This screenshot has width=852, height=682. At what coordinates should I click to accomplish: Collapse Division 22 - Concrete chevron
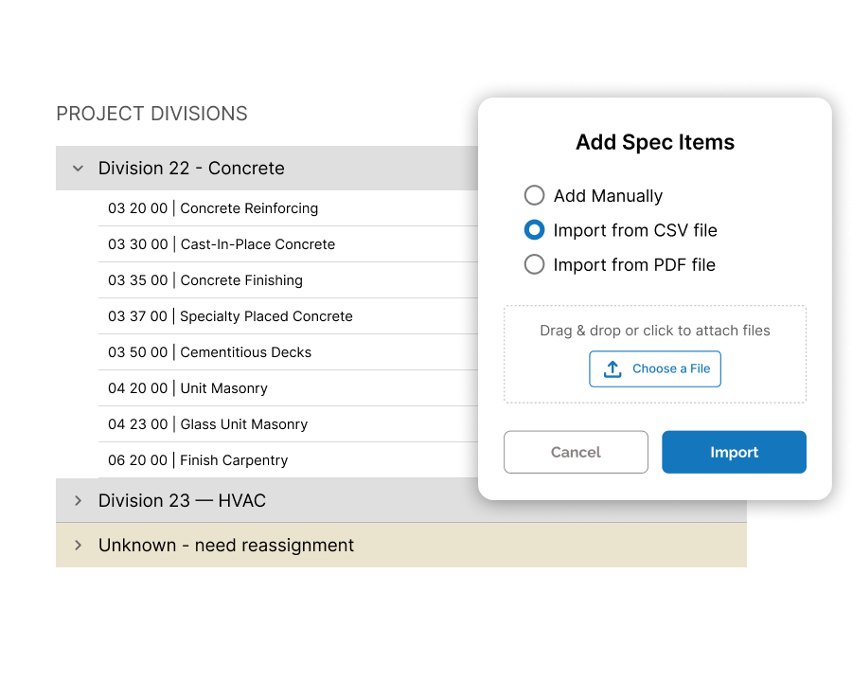[x=79, y=169]
